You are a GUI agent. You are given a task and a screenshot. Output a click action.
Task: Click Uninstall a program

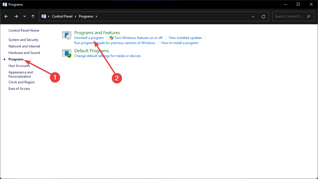89,38
